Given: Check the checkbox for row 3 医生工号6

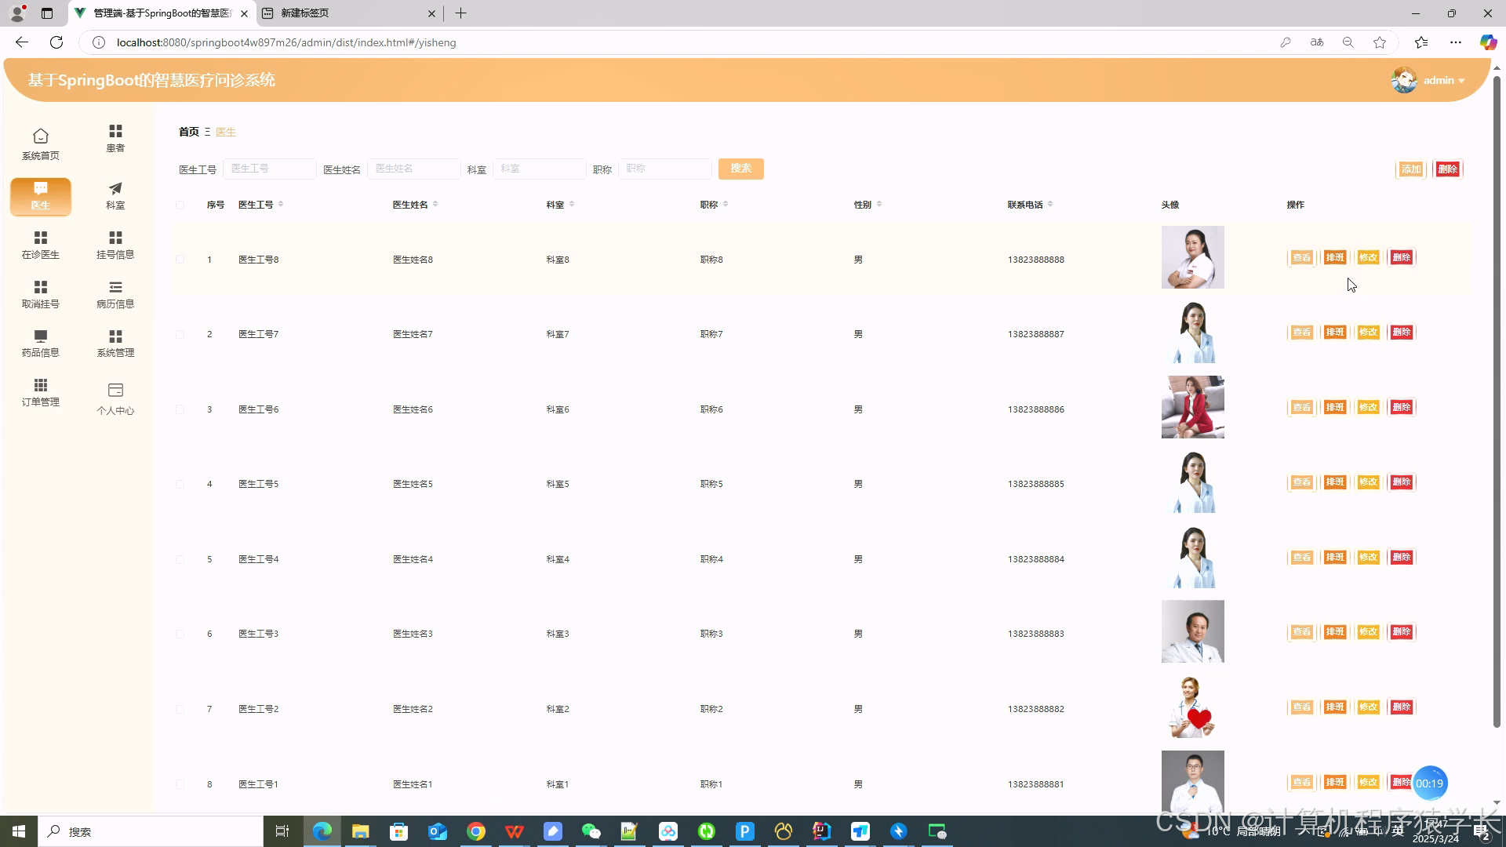Looking at the screenshot, I should [x=180, y=409].
